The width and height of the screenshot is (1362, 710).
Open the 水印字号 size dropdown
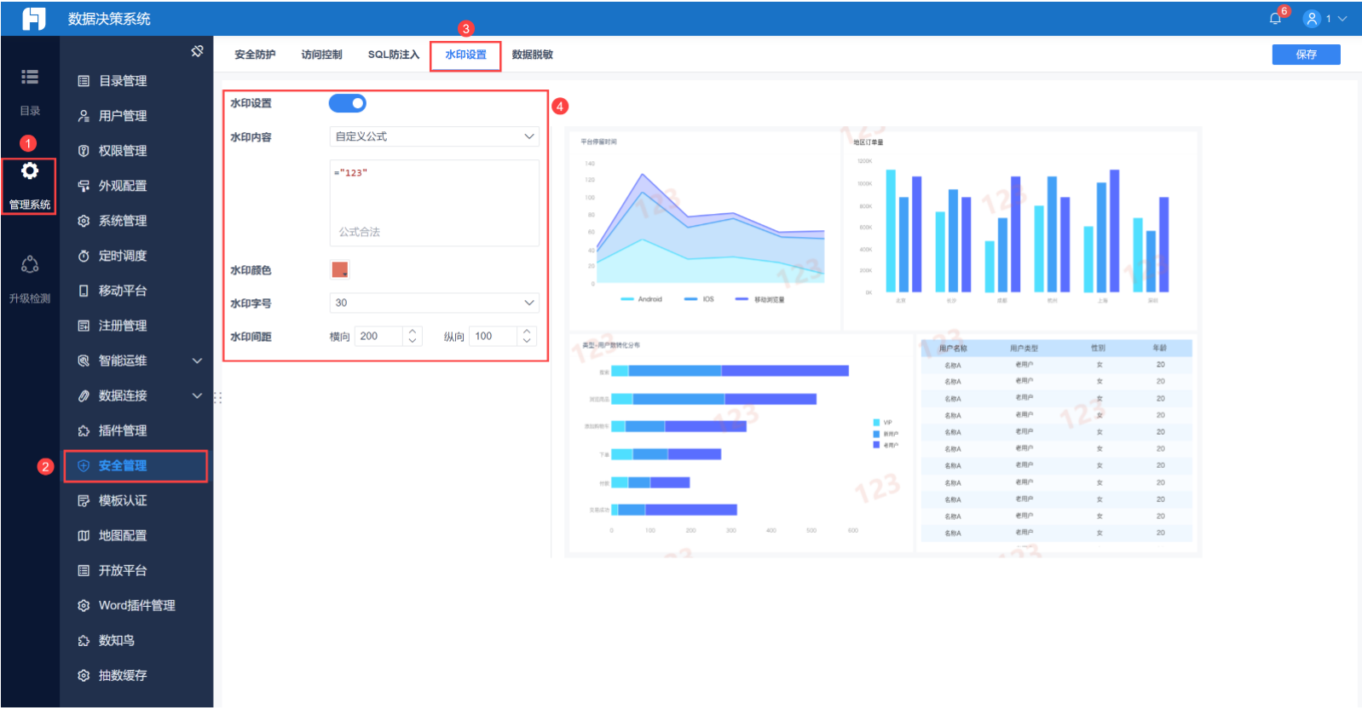(x=435, y=303)
